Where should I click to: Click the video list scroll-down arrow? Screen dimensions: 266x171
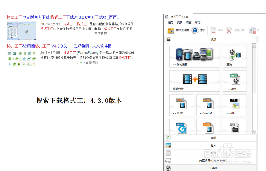(x=254, y=132)
